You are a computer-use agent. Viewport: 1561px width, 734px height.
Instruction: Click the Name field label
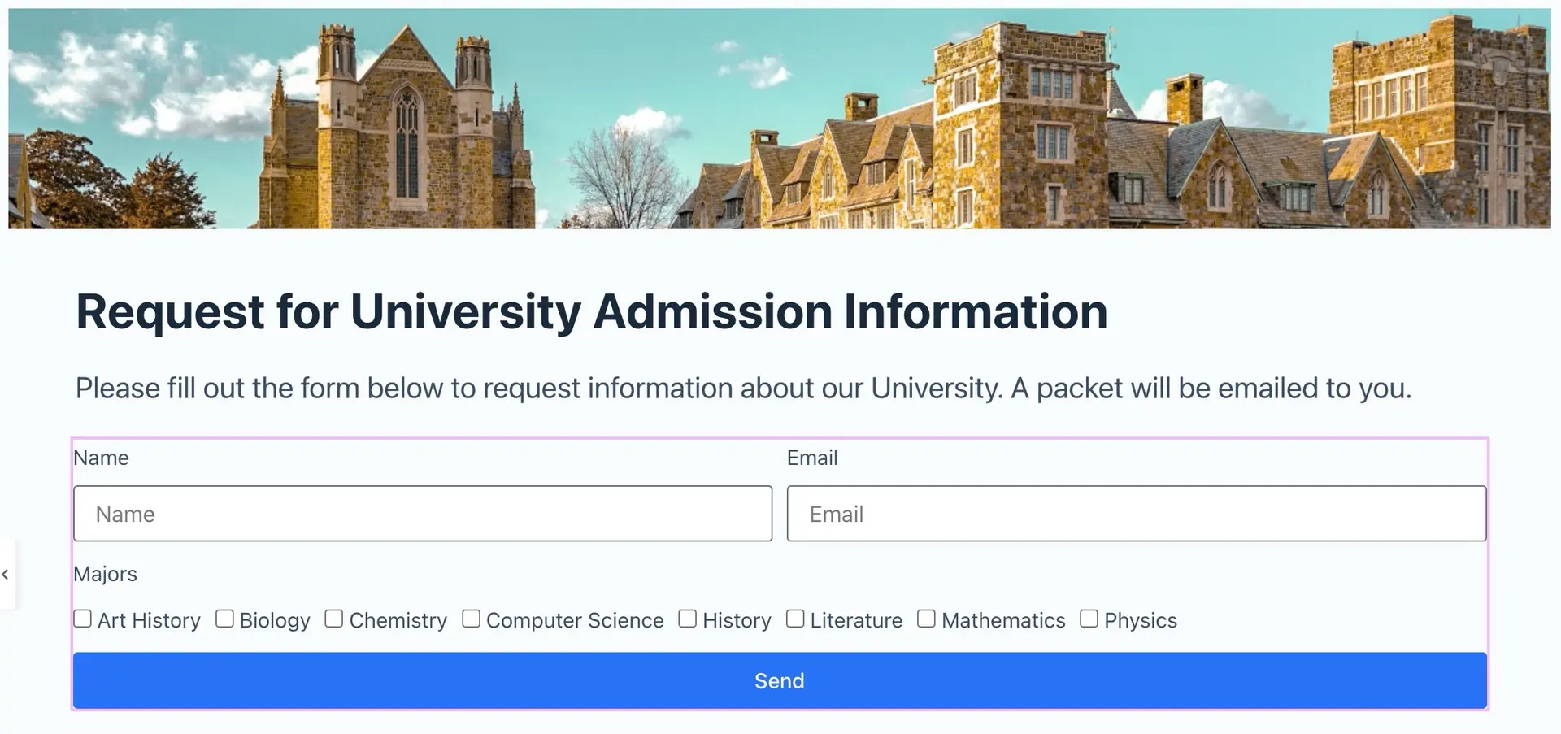[101, 458]
